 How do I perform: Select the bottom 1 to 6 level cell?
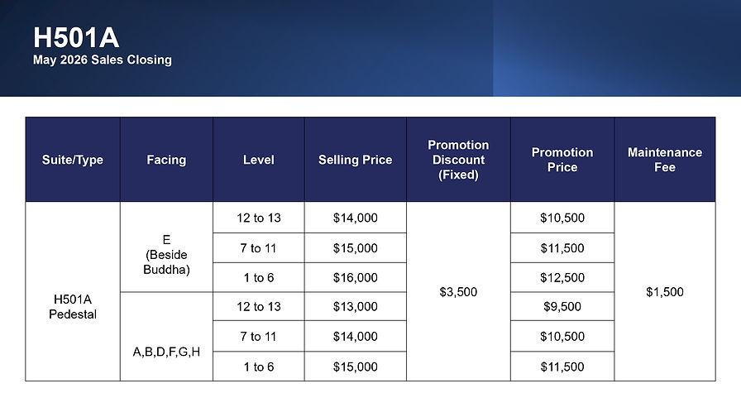click(x=259, y=367)
